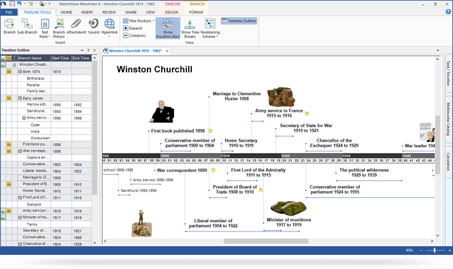Click the Start Time column header
The height and width of the screenshot is (269, 453).
click(x=60, y=58)
